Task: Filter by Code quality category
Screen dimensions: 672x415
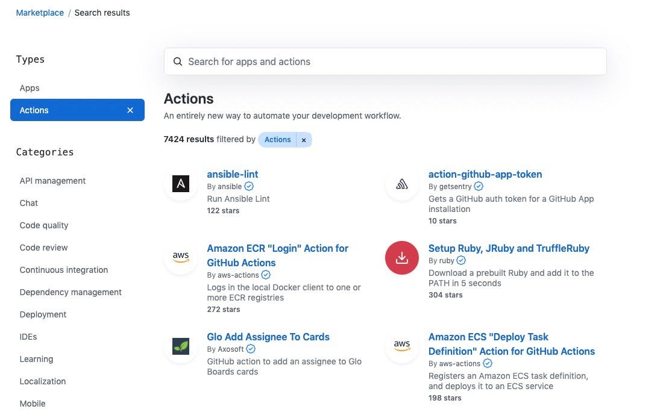Action: coord(44,225)
